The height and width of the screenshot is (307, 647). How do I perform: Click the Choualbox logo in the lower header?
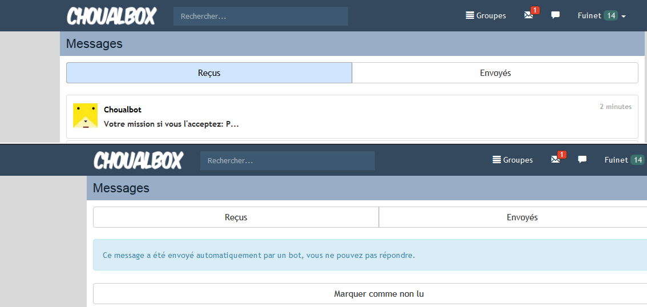(x=138, y=160)
